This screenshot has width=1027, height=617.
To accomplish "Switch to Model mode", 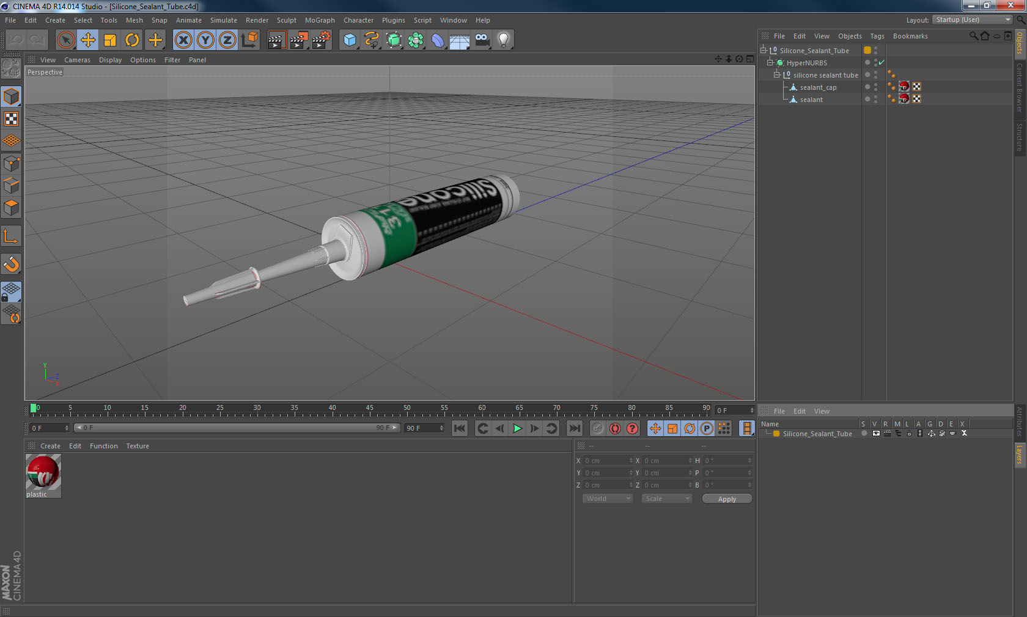I will (x=11, y=97).
